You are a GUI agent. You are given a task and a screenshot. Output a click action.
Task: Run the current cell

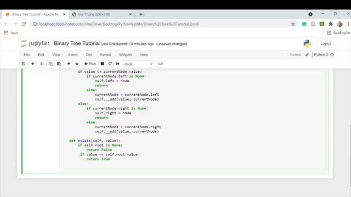click(90, 64)
